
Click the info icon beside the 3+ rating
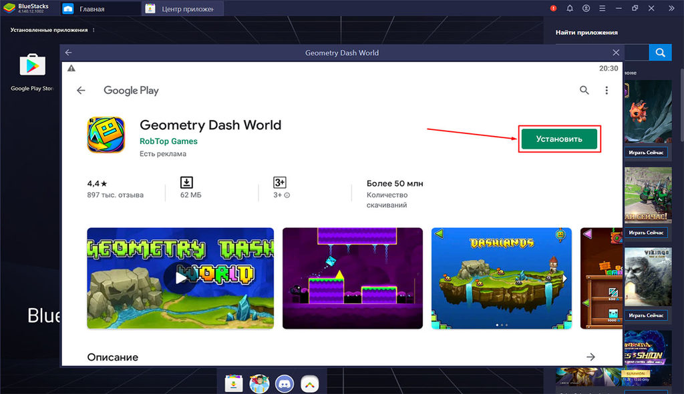(287, 195)
